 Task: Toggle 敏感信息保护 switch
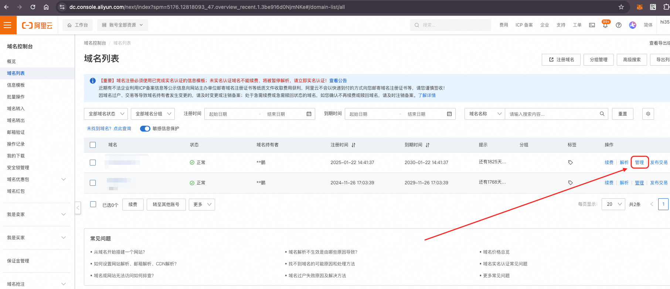coord(145,129)
